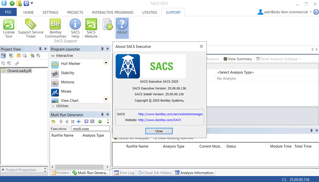Click the open runfile folder icon in Multi Run Generator
This screenshot has width=319, height=182.
53,122
